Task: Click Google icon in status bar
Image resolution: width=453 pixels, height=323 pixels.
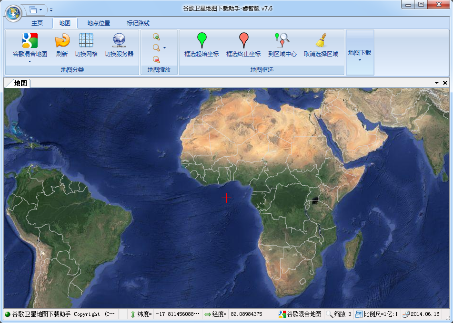Action: [x=282, y=314]
